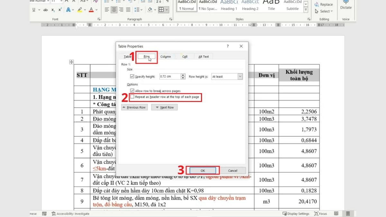Image resolution: width=386 pixels, height=217 pixels.
Task: Click the table move handle icon
Action: (x=71, y=62)
